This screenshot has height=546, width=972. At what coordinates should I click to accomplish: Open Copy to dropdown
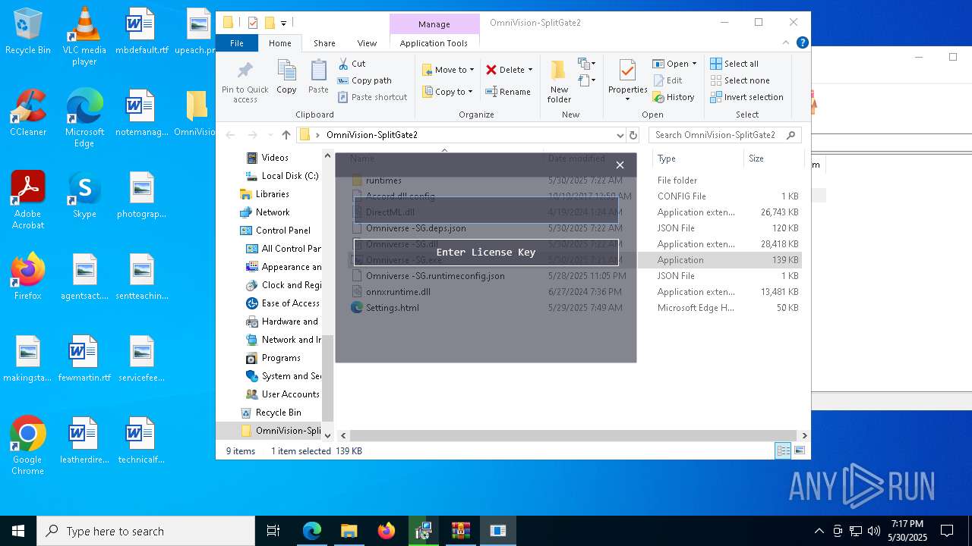448,92
